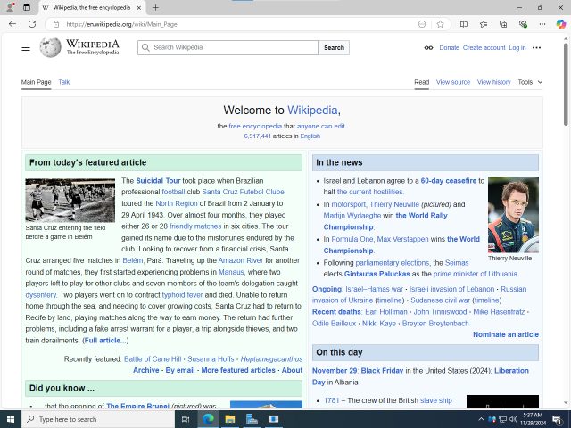The height and width of the screenshot is (428, 571).
Task: Open a new browser tab
Action: pos(155,7)
